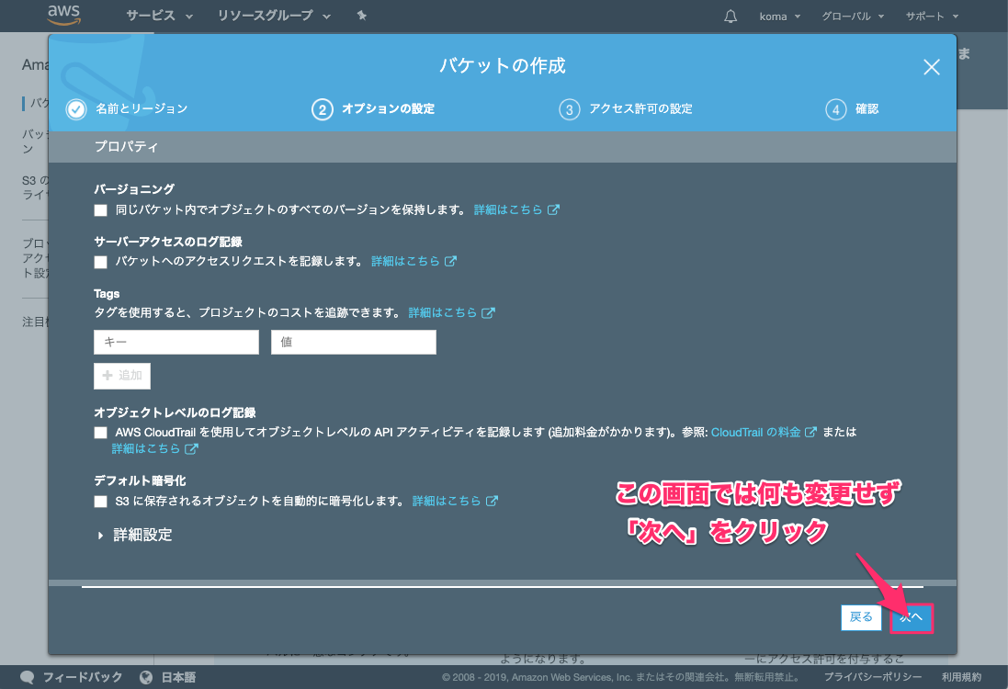Enable the バージョニング checkbox

[101, 210]
